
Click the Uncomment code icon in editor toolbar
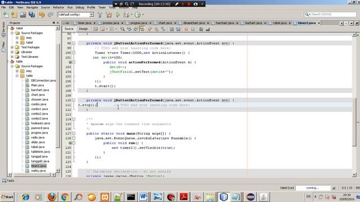click(208, 29)
